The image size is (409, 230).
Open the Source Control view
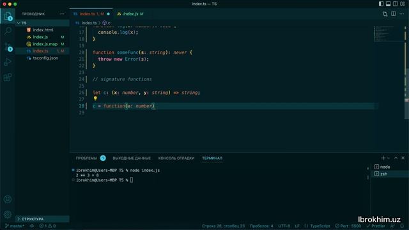pos(8,47)
